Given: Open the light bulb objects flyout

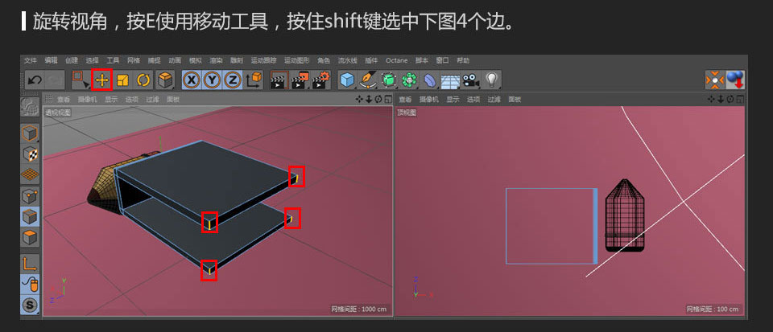Looking at the screenshot, I should point(491,80).
